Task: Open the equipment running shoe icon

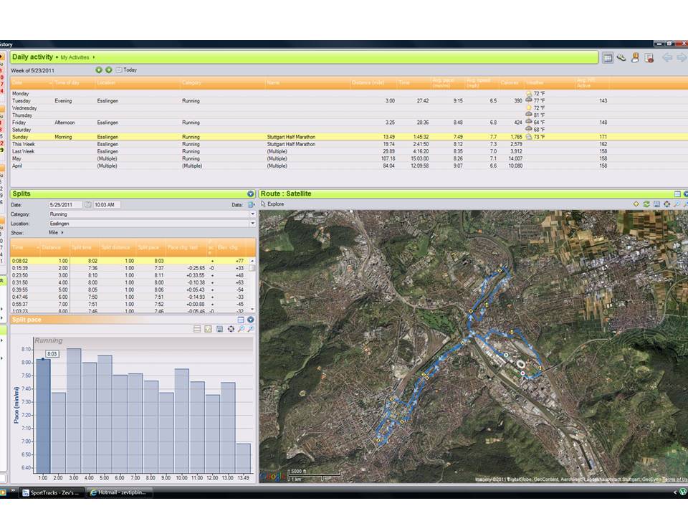Action: coord(621,57)
